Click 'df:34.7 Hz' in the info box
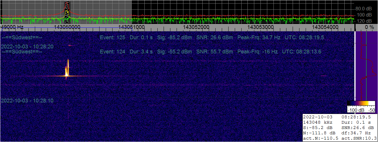The width and height of the screenshot is (378, 142). pyautogui.click(x=356, y=133)
